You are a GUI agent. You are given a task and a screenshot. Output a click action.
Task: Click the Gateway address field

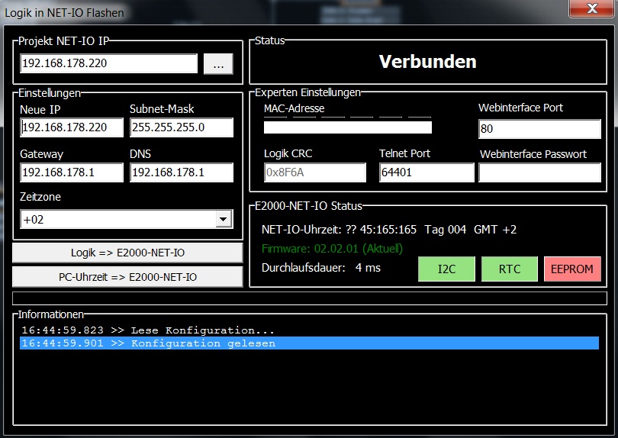72,173
